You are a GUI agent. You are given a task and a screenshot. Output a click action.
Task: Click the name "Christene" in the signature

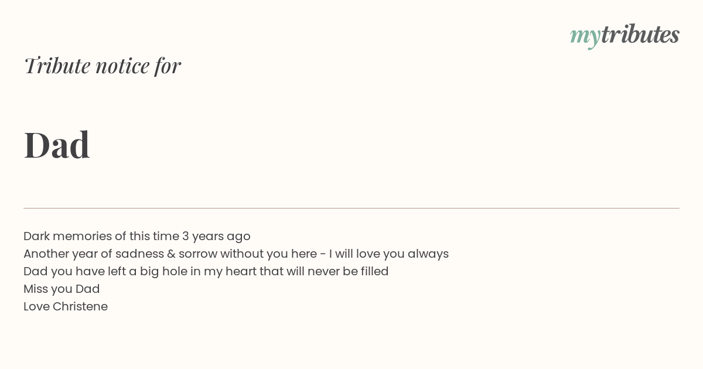[x=80, y=306]
